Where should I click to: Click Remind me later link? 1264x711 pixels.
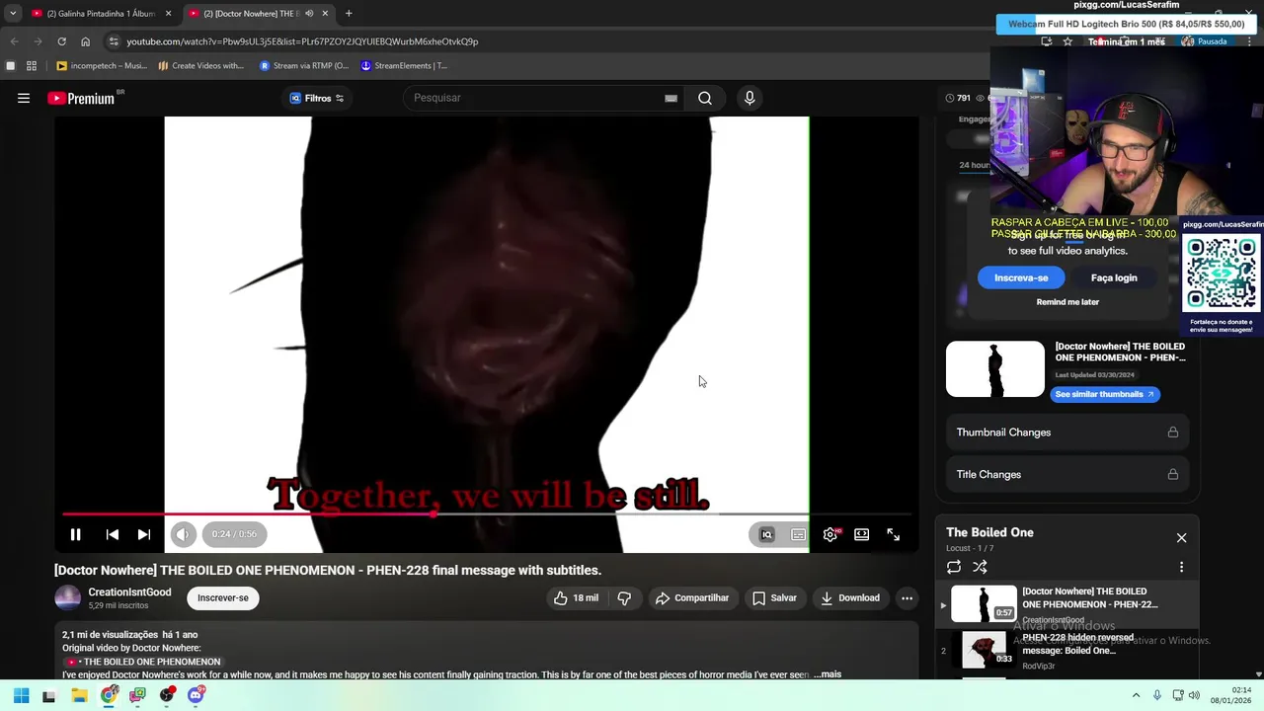coord(1067,302)
